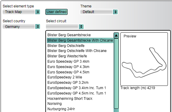Viewport: 172px width, 112px height.
Task: Open the Theme dropdown showing Default
Action: [99, 12]
